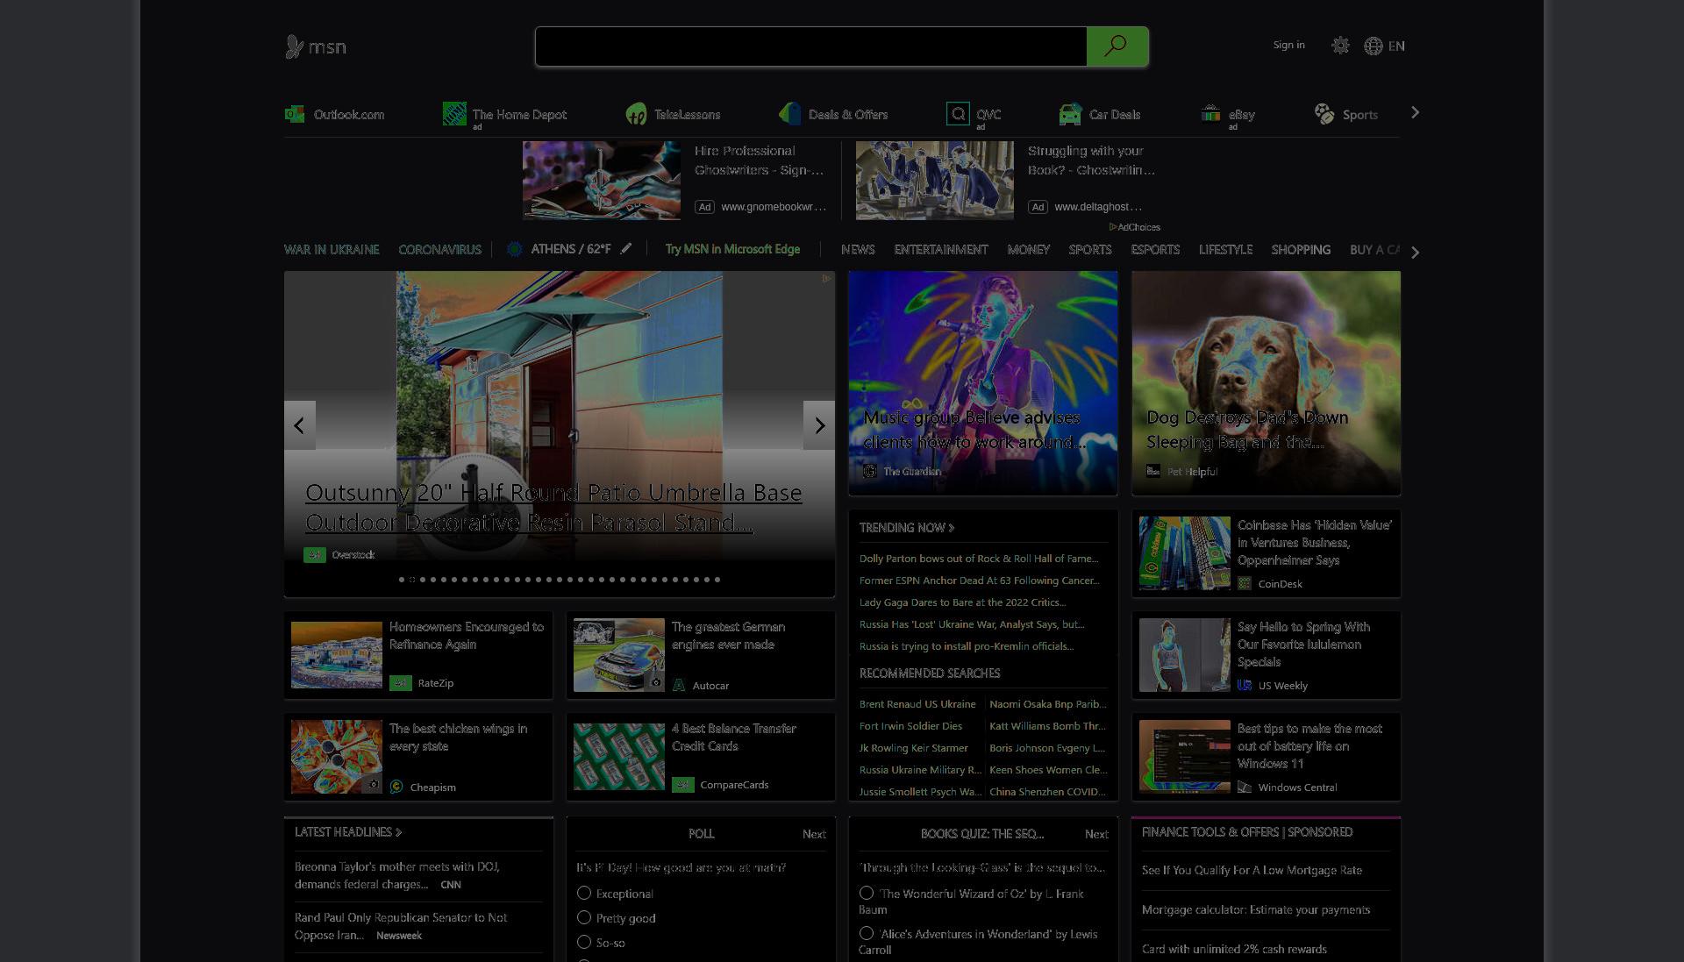Click Next in the Books Quiz card
Image resolution: width=1684 pixels, height=962 pixels.
pyautogui.click(x=1096, y=834)
